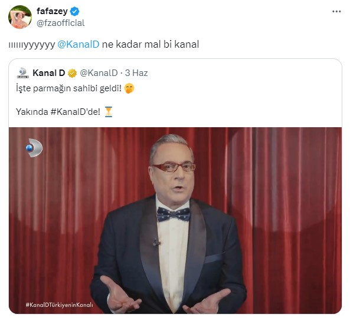The width and height of the screenshot is (350, 318).
Task: Click the gold verified badge beside Kanal D
Action: coord(72,73)
